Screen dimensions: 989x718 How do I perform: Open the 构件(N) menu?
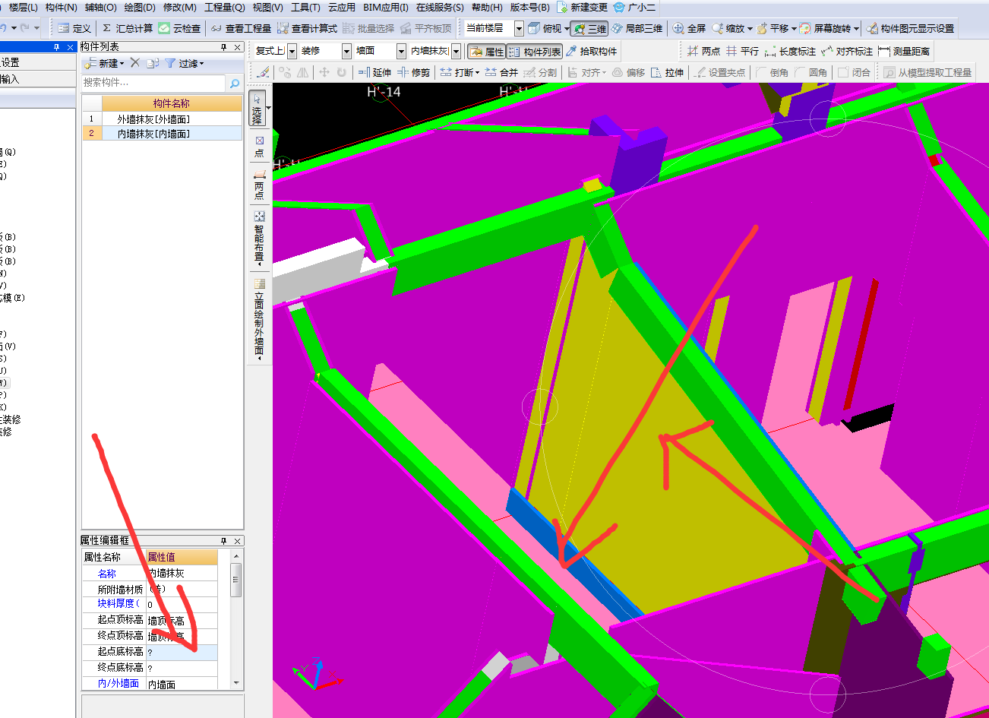(61, 7)
